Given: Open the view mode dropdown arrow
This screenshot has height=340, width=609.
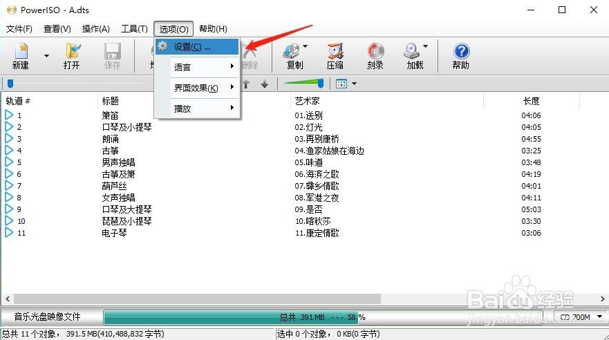Looking at the screenshot, I should tap(354, 84).
